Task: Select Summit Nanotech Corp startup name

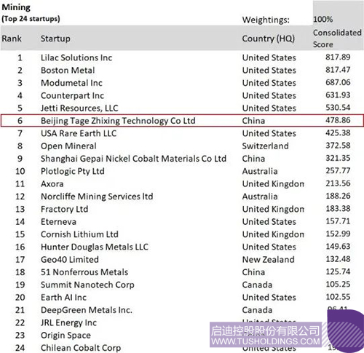Action: 87,285
